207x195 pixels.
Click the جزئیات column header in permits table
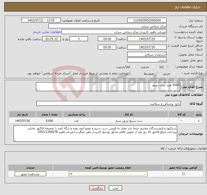pyautogui.click(x=30, y=168)
